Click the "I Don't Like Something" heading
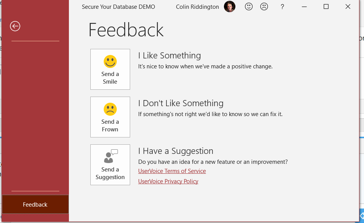The width and height of the screenshot is (364, 223). [x=181, y=103]
